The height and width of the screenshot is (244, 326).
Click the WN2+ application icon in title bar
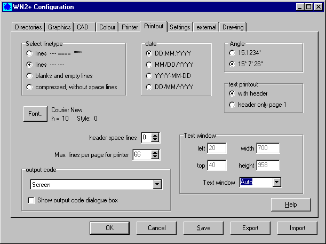(x=7, y=7)
